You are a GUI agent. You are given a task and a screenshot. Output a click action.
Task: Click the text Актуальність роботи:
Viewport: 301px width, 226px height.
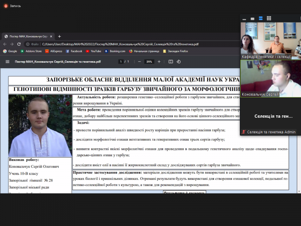(x=96, y=97)
